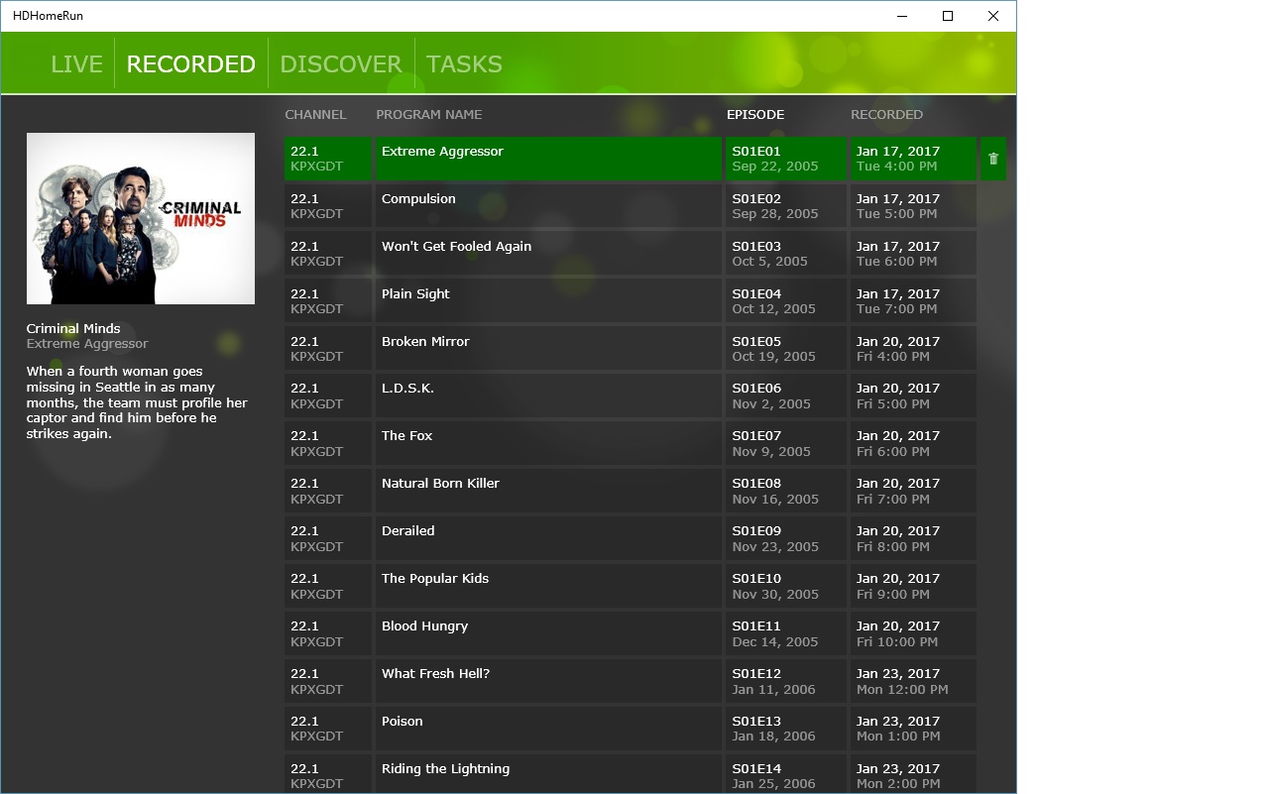
Task: Minimize the HDHomeRun window
Action: (902, 16)
